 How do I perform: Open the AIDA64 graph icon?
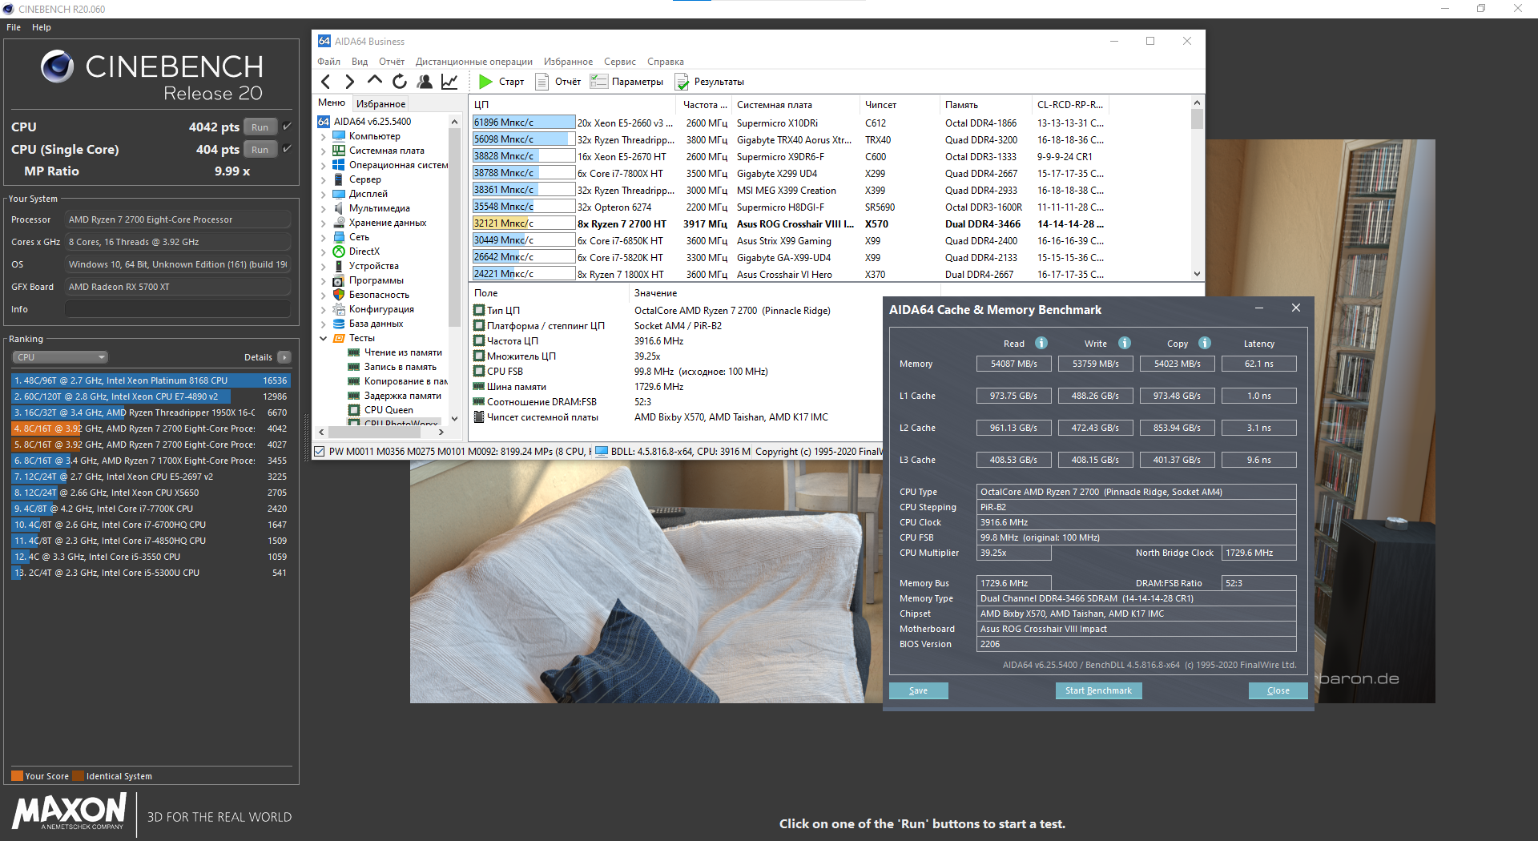pyautogui.click(x=449, y=82)
